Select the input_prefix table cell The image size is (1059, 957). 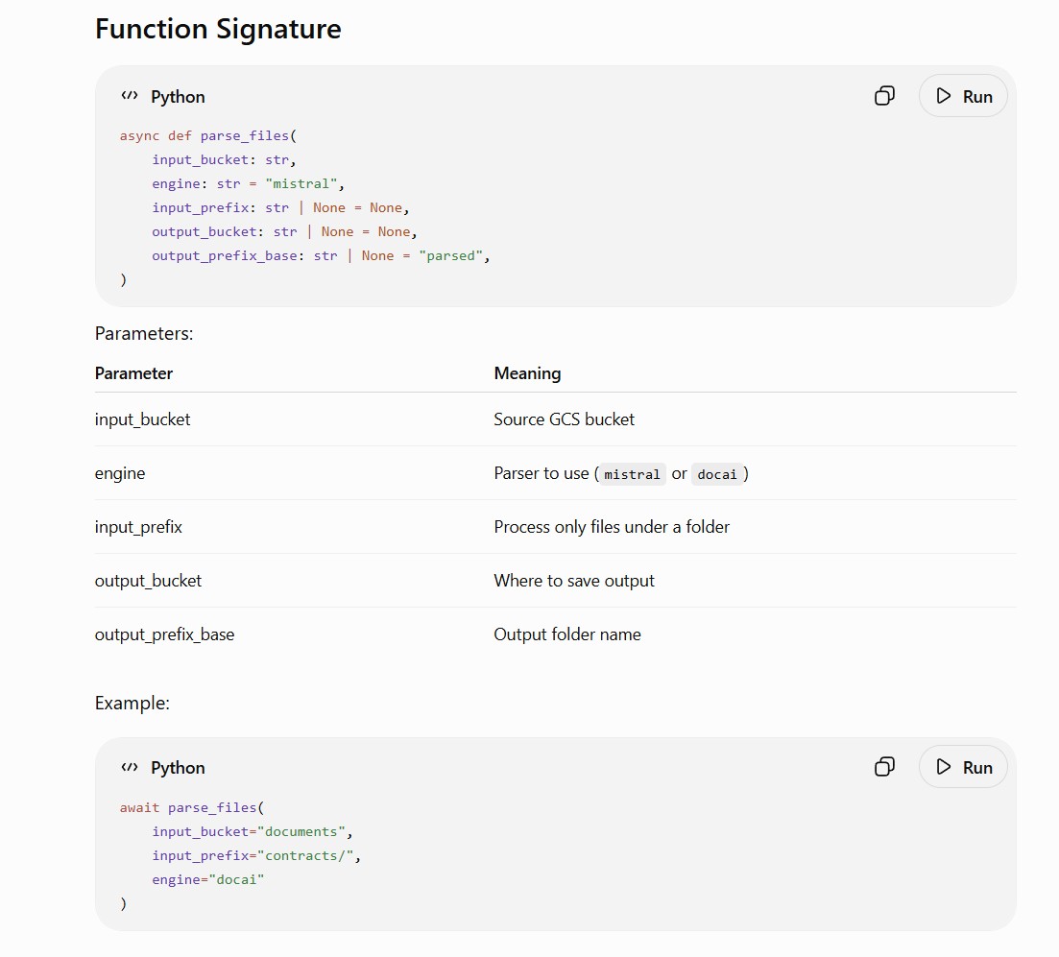(138, 527)
